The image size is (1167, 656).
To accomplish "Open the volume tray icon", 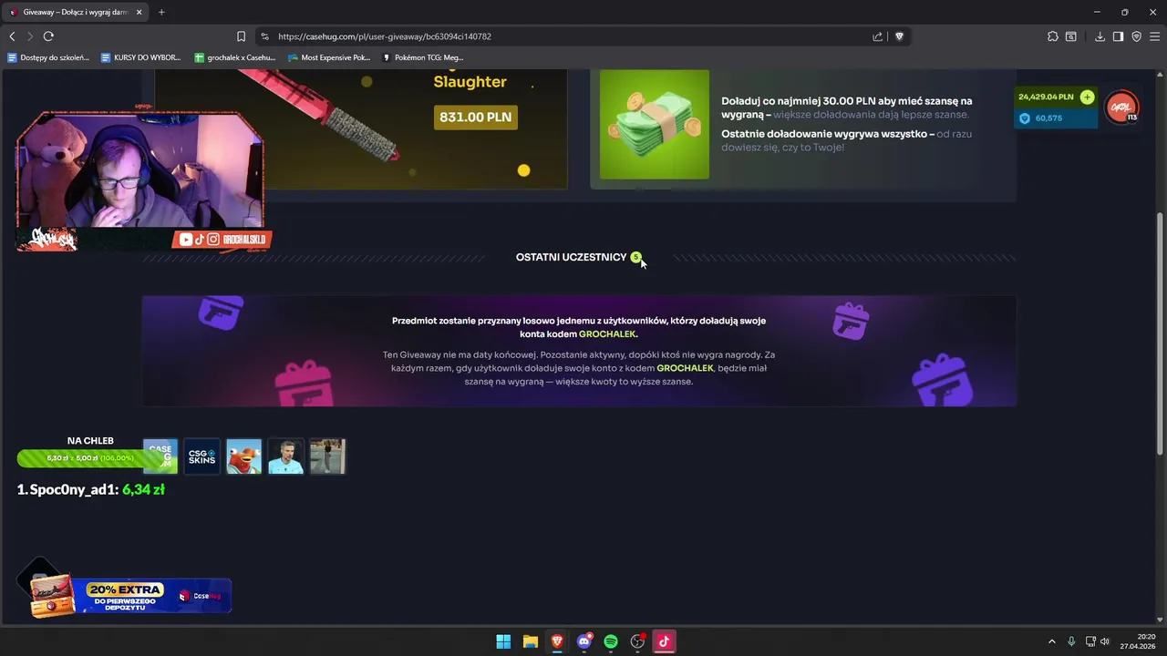I will tap(1105, 641).
